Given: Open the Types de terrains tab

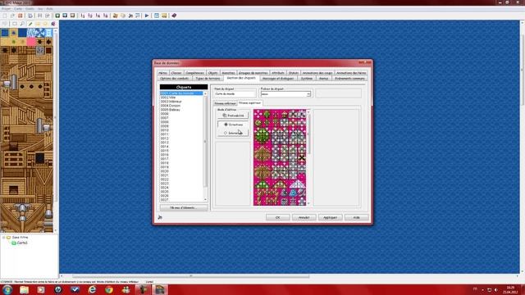Looking at the screenshot, I should point(208,79).
